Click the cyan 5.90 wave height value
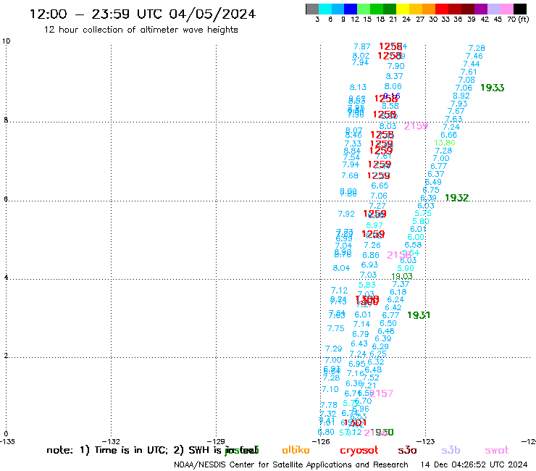The height and width of the screenshot is (471, 536). click(406, 269)
